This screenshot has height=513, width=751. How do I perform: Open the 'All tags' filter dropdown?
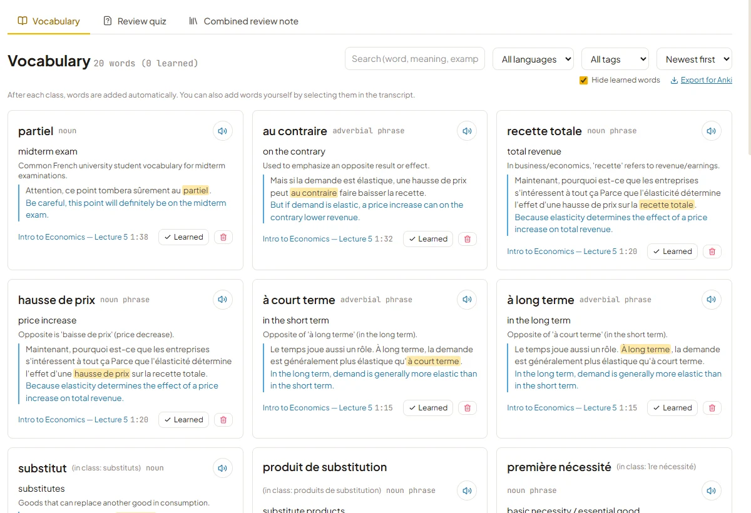615,59
